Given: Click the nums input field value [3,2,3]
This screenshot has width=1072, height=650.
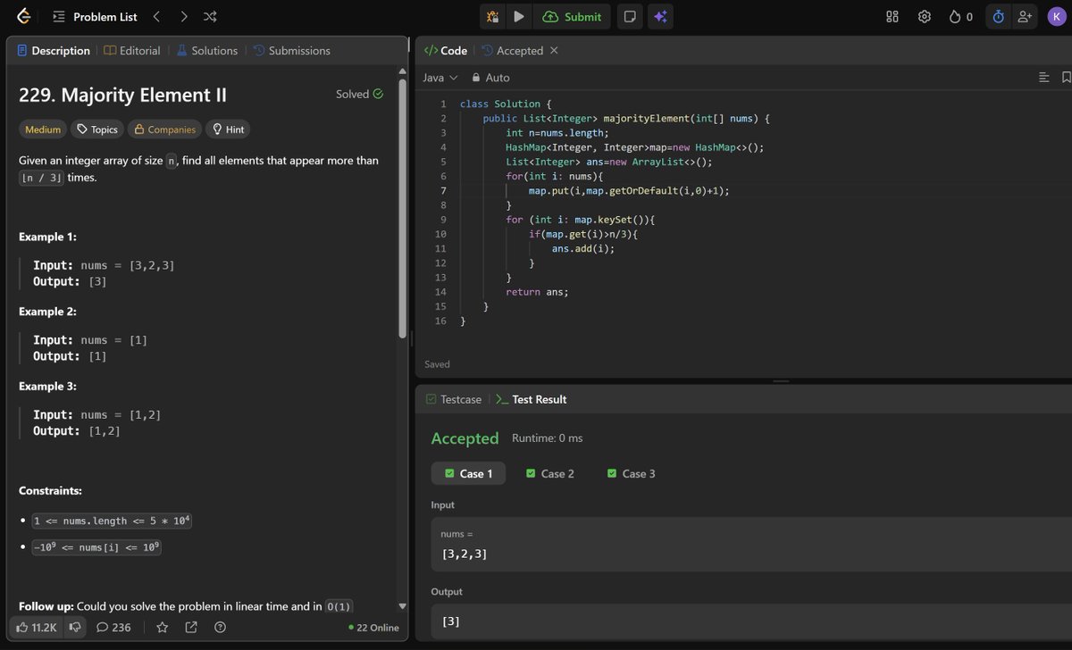Looking at the screenshot, I should click(465, 554).
